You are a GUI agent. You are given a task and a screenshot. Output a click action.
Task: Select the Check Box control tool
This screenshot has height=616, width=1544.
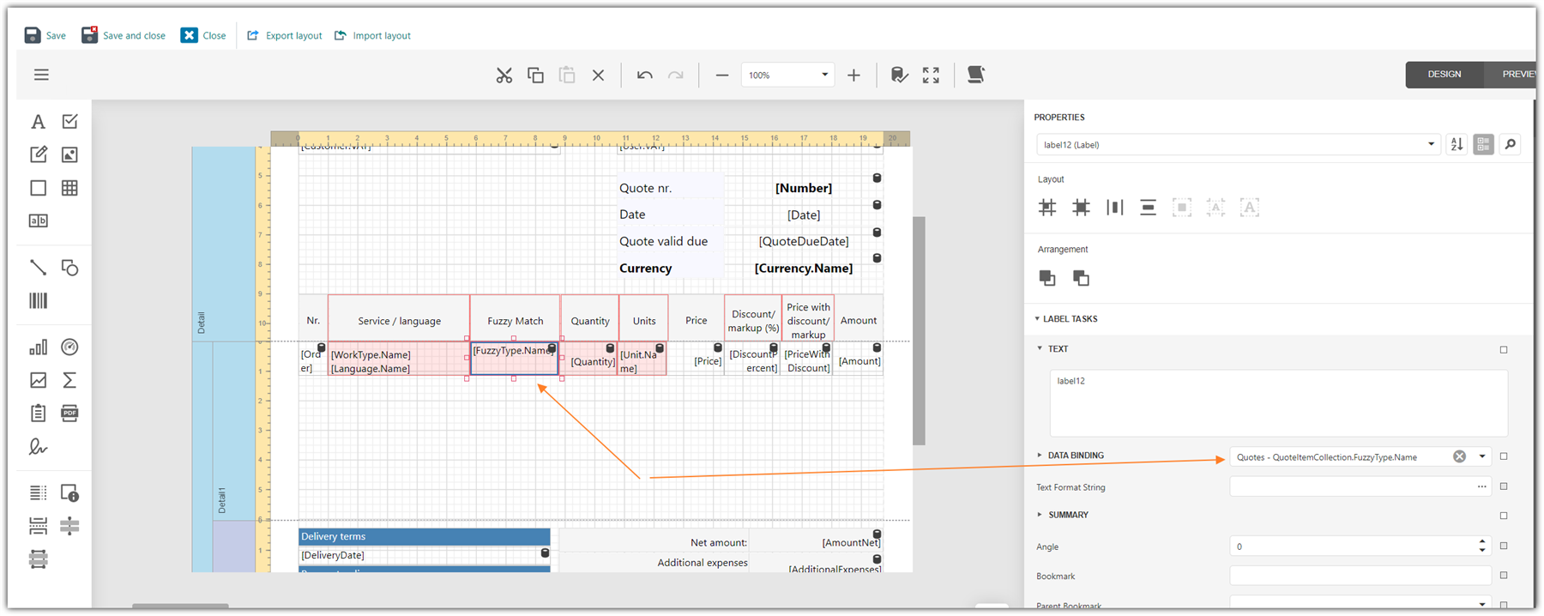[x=69, y=122]
